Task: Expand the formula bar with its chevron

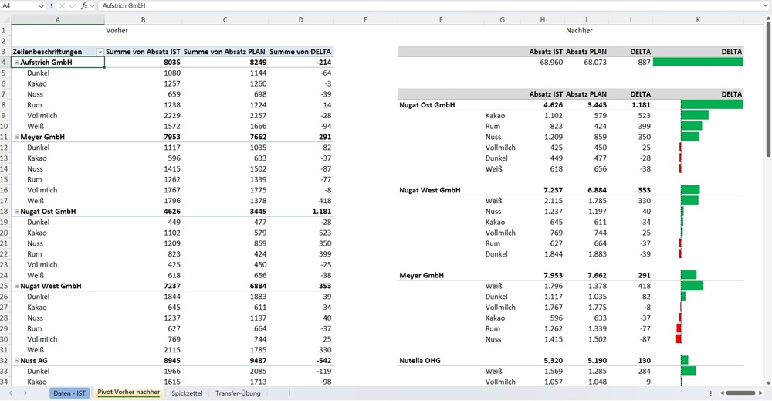Action: point(764,6)
